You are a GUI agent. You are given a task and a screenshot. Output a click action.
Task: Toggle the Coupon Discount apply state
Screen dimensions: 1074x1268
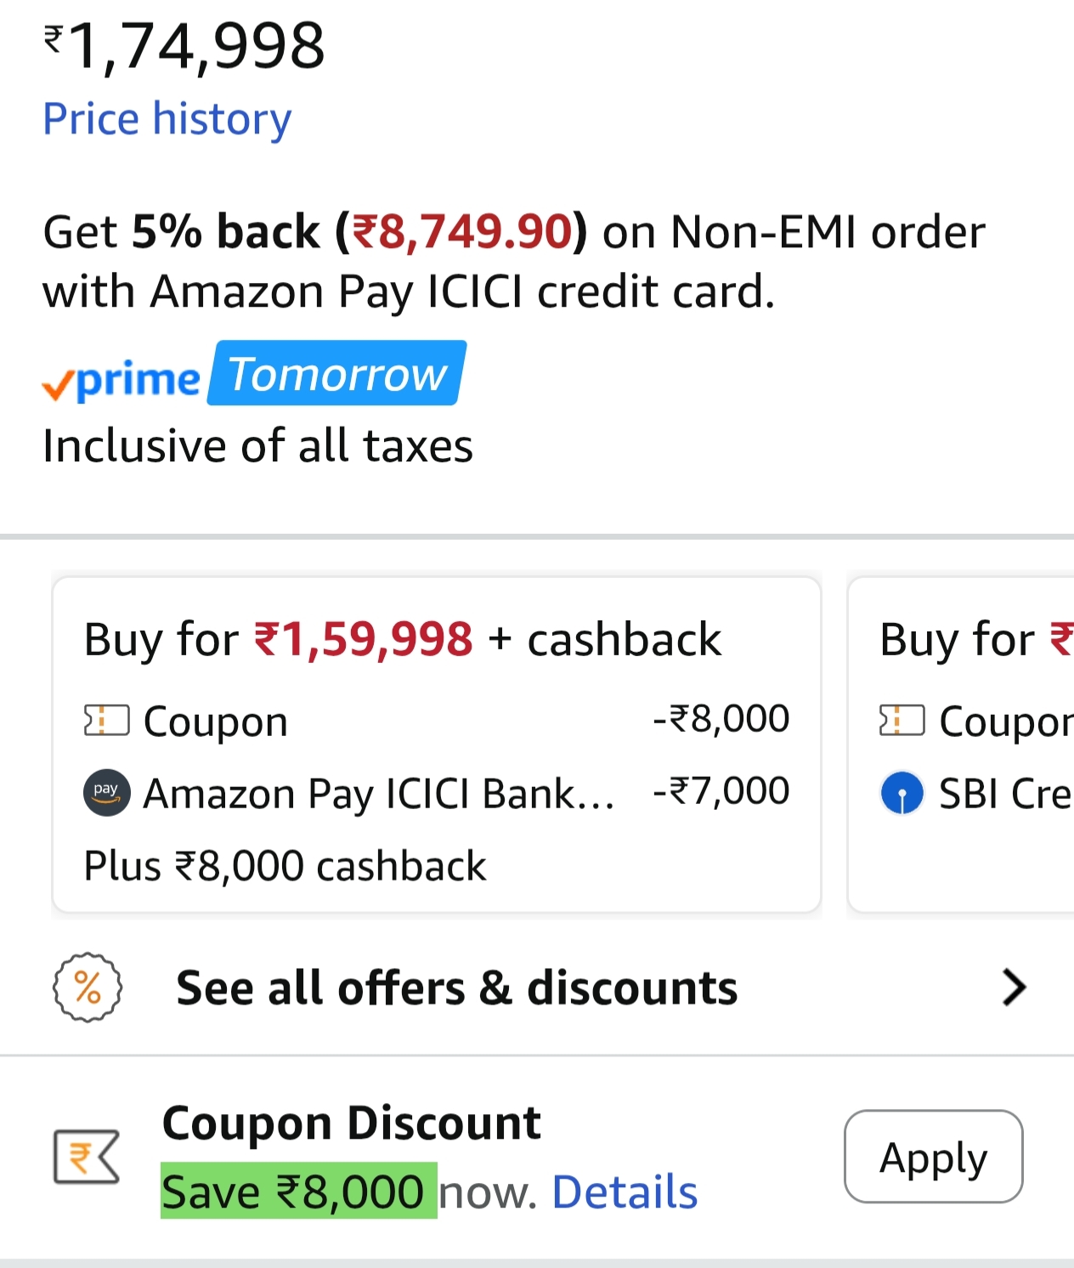[x=932, y=1157]
